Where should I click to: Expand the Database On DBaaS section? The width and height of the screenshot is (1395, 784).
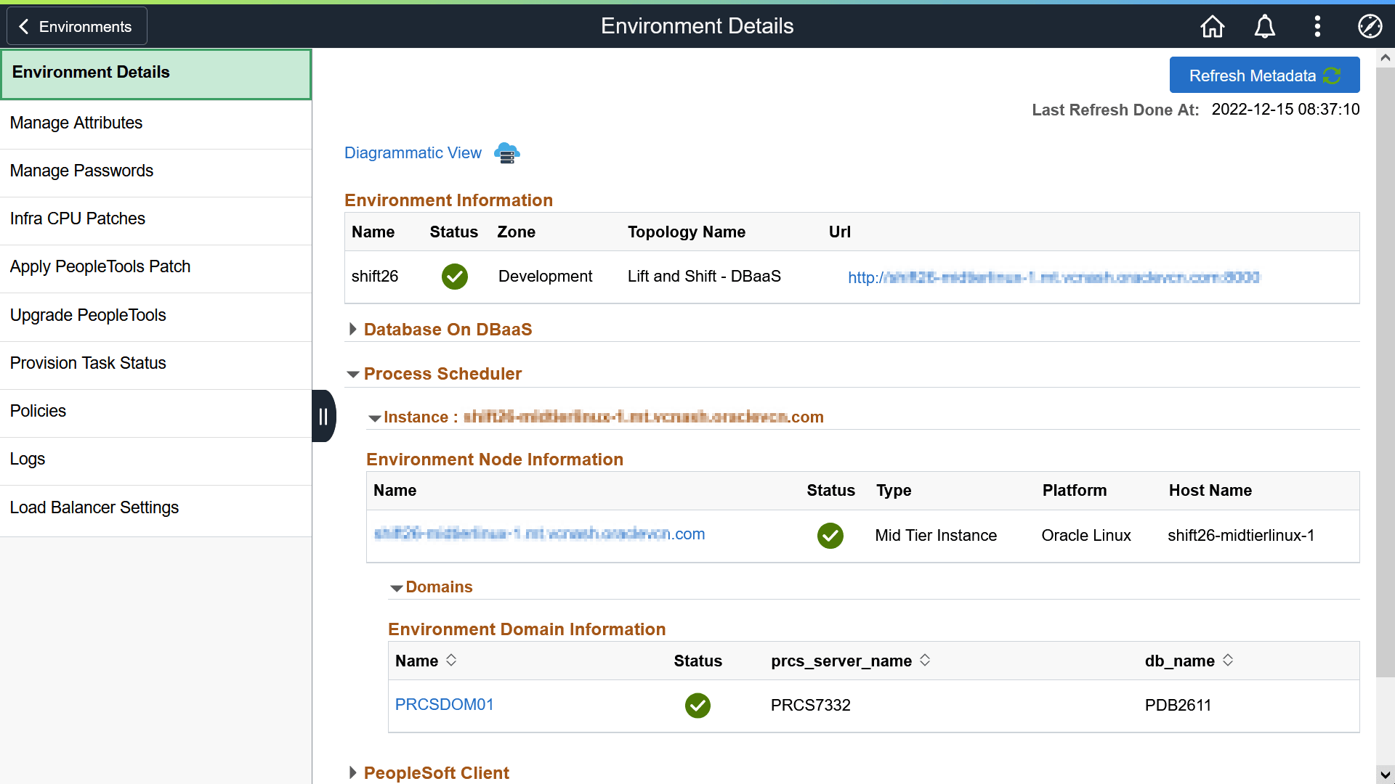click(353, 329)
